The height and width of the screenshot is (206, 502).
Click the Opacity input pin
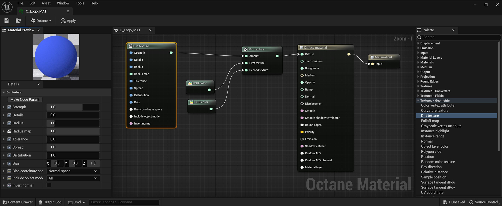[302, 82]
